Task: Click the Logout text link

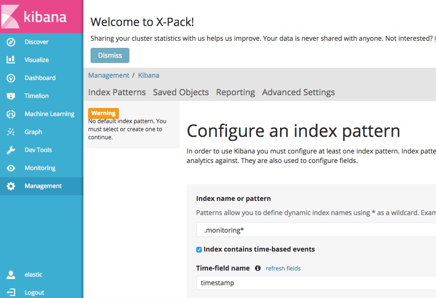Action: (34, 292)
